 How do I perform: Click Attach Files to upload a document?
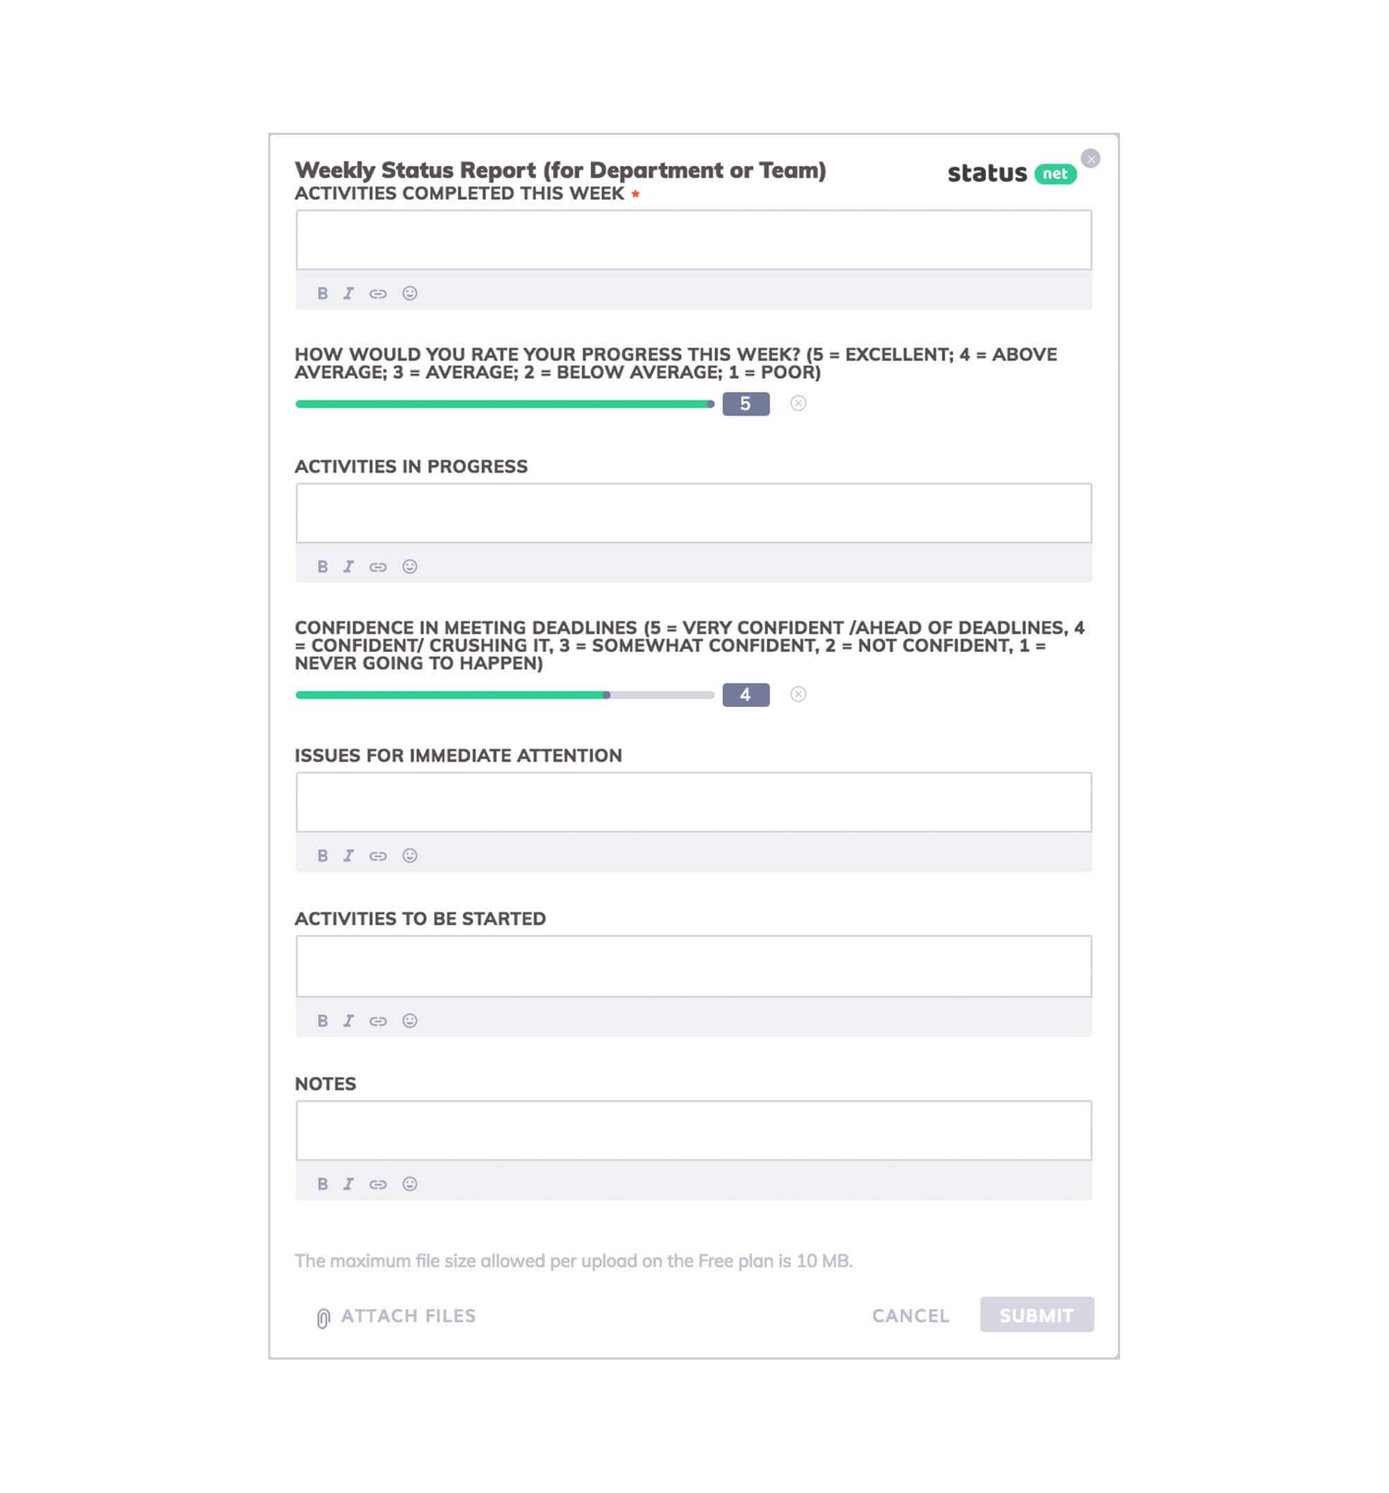coord(393,1315)
